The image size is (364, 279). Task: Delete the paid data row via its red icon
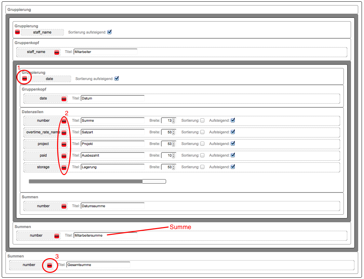(x=64, y=156)
